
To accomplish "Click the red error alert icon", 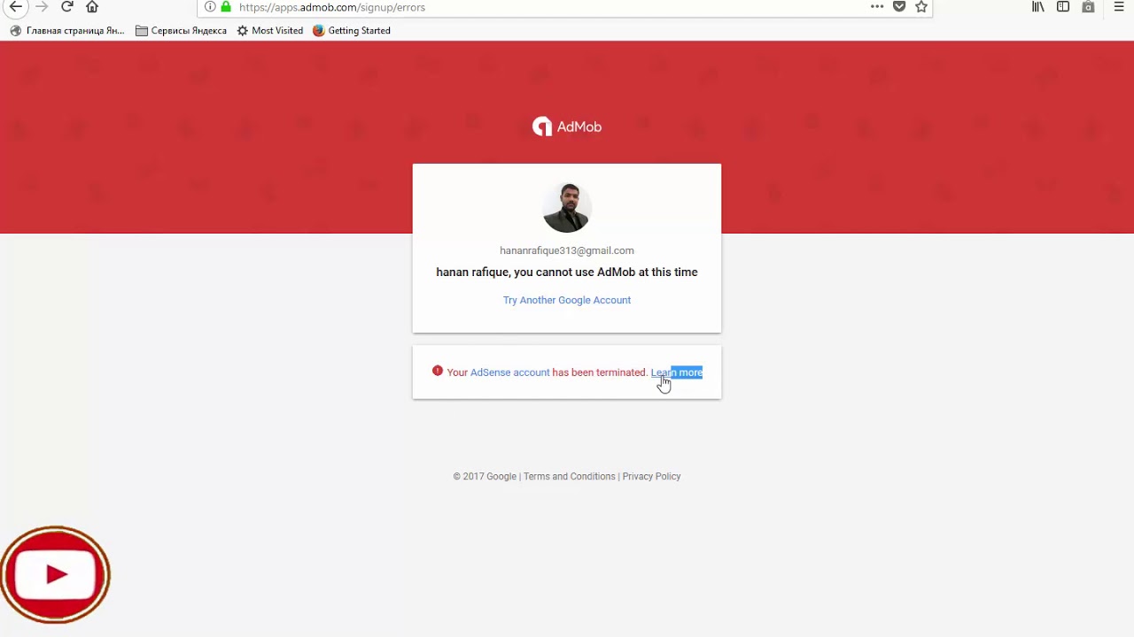I will tap(438, 372).
